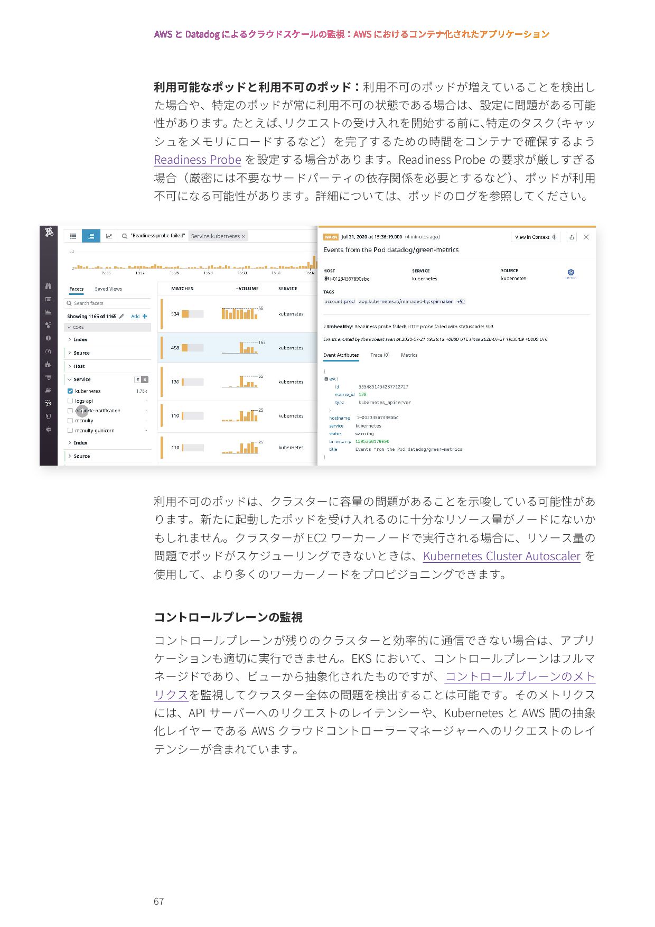Click the timestamp value 1595360179000
Viewport: 655px width, 927px height.
point(372,441)
